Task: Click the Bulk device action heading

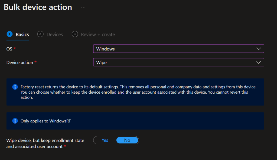Action: pos(38,7)
